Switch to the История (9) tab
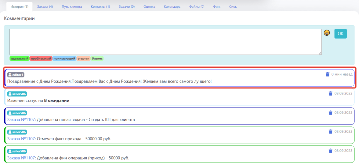This screenshot has width=359, height=164. click(20, 7)
